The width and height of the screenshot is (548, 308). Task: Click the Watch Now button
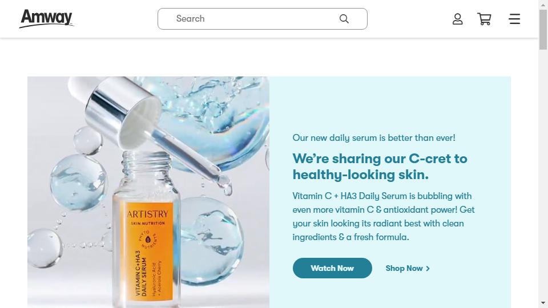(x=332, y=268)
